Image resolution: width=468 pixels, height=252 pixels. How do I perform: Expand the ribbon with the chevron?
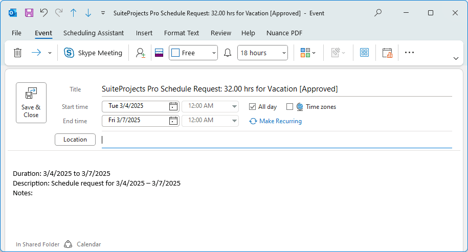pos(456,58)
